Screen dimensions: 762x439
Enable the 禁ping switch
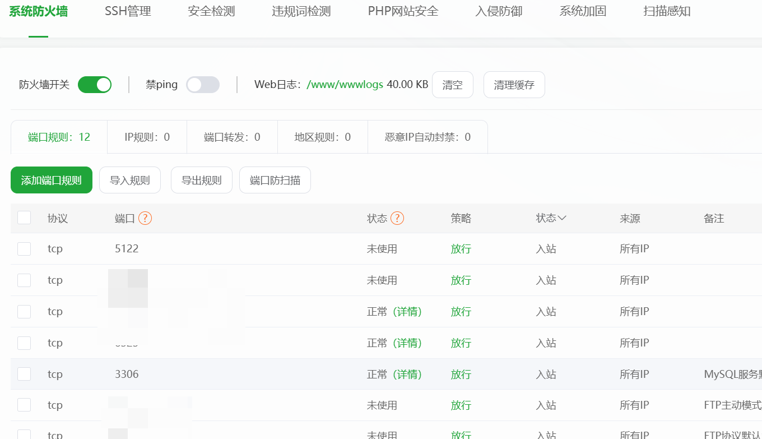coord(203,85)
